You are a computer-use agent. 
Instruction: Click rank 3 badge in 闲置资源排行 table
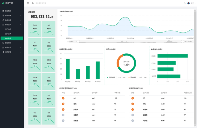pos(132,109)
